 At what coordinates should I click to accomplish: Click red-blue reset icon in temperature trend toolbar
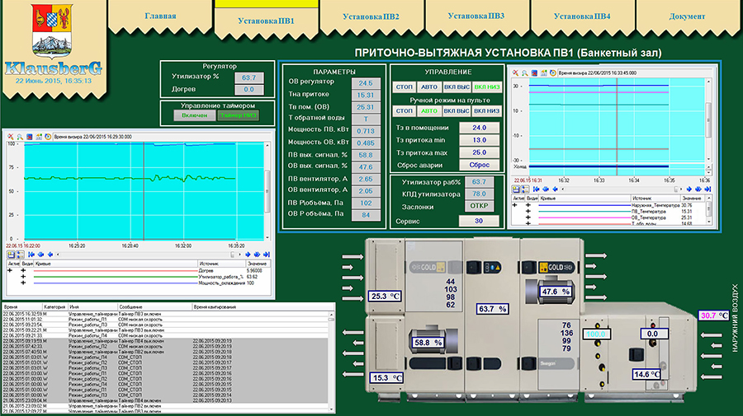tap(534, 72)
